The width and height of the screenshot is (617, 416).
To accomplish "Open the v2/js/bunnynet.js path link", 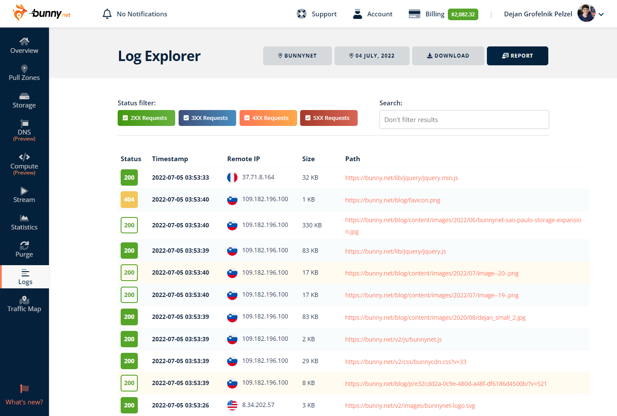I will pos(393,340).
